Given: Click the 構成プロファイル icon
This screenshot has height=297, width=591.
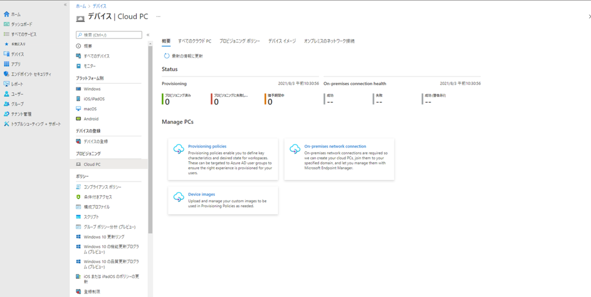Looking at the screenshot, I should pyautogui.click(x=78, y=207).
